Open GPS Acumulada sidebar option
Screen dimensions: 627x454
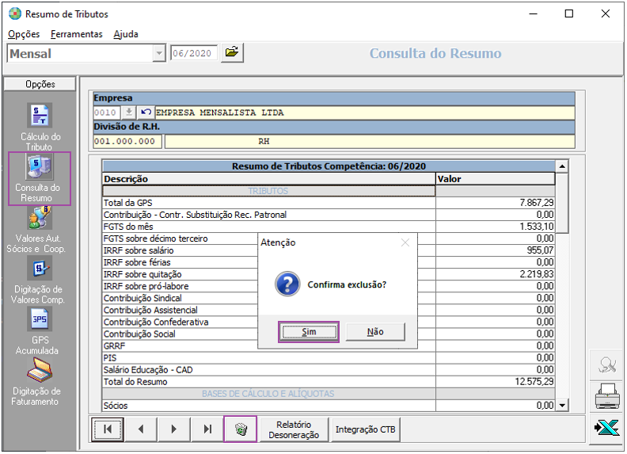[x=39, y=331]
